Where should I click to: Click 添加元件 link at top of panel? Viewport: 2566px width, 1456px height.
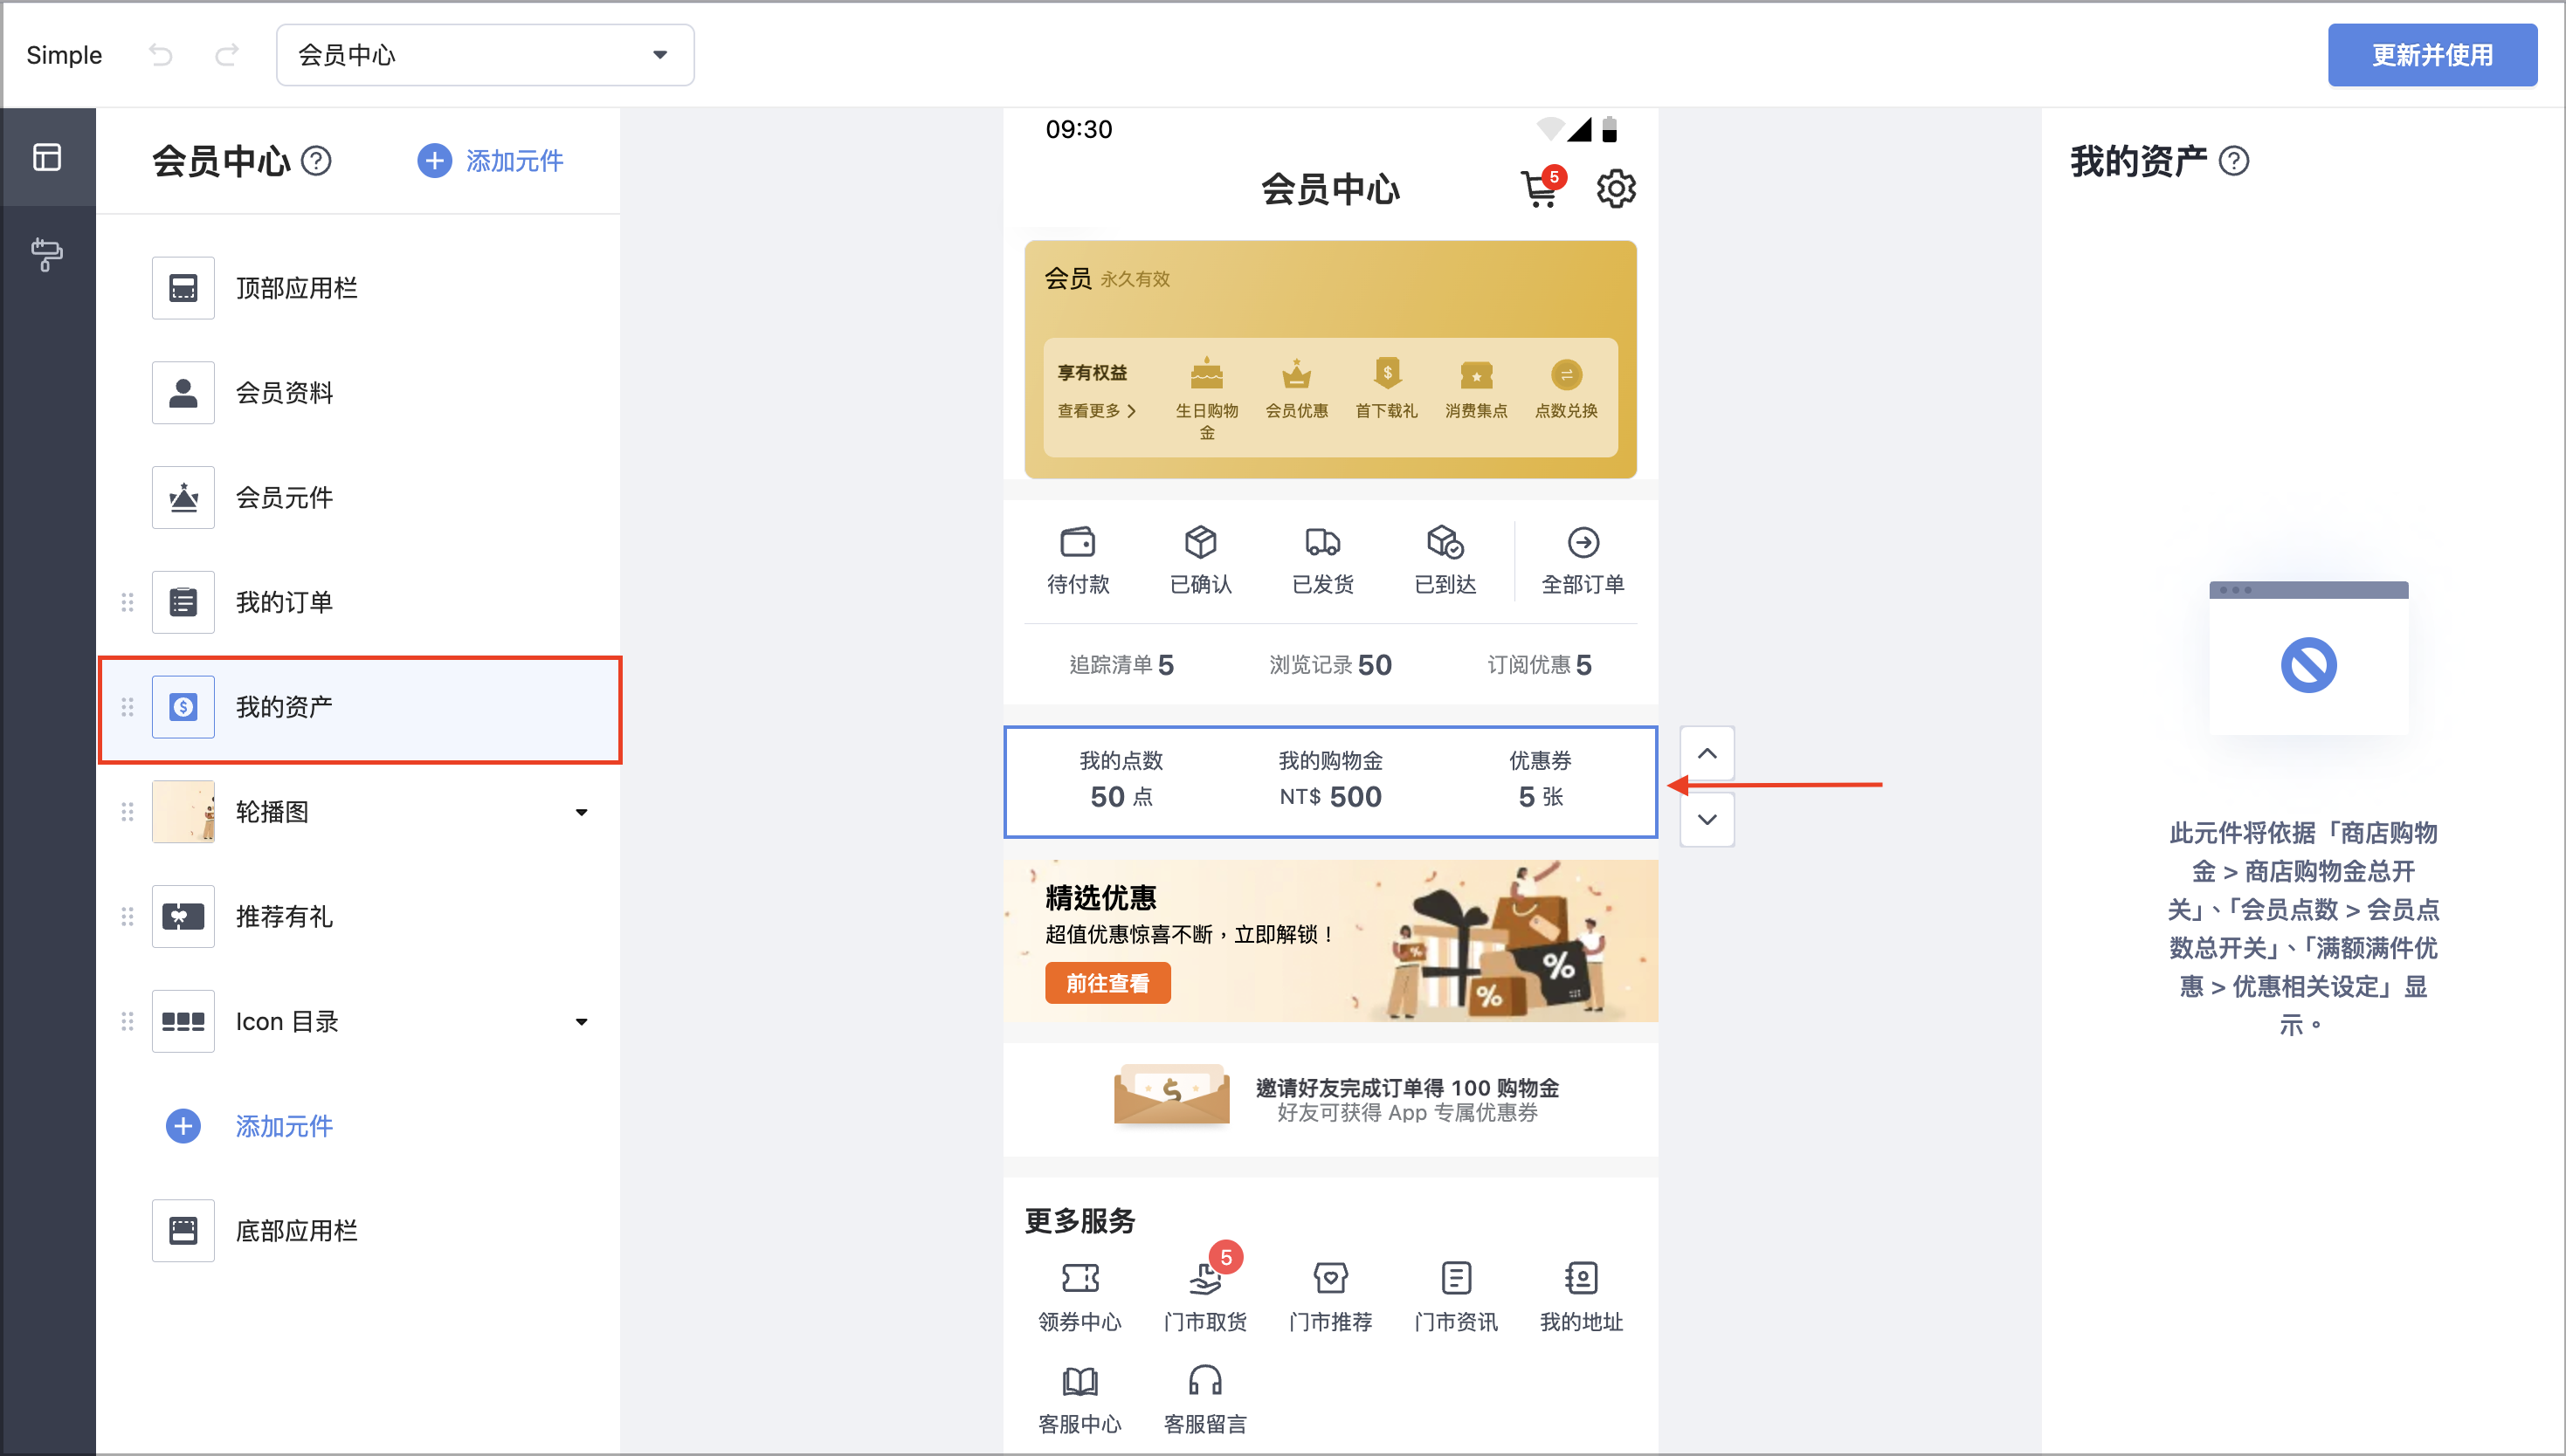[490, 161]
